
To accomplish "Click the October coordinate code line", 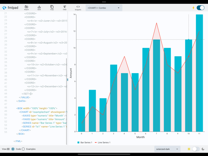I will 47,64.
